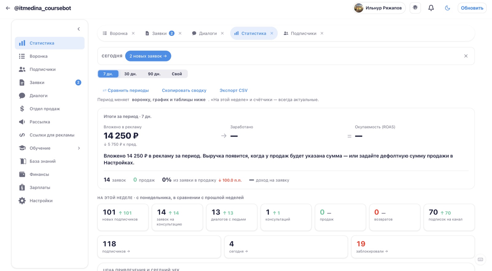Open the 4 сегодня link card
Viewport: 492px width, 271px height.
286,247
